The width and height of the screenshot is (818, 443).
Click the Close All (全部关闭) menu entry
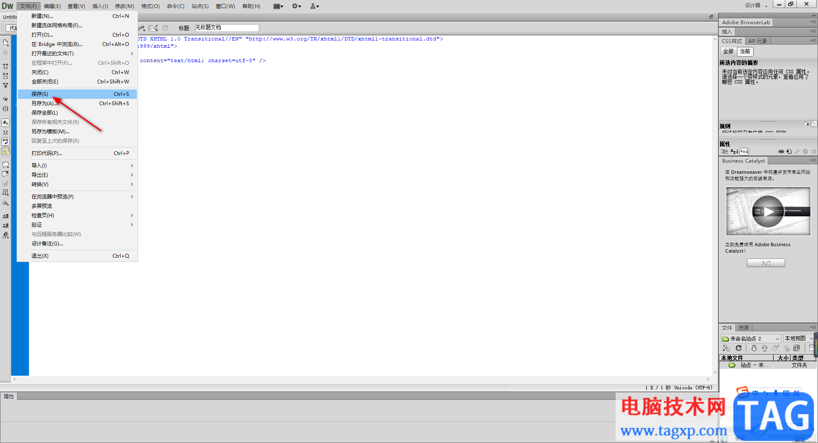[77, 82]
